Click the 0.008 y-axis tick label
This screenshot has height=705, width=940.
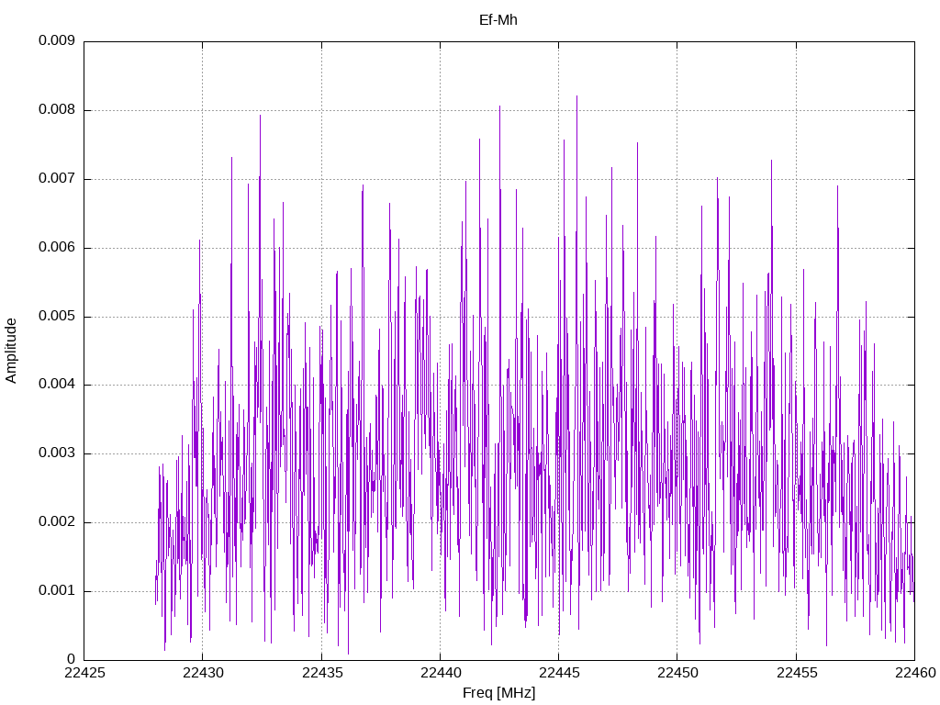tap(57, 110)
